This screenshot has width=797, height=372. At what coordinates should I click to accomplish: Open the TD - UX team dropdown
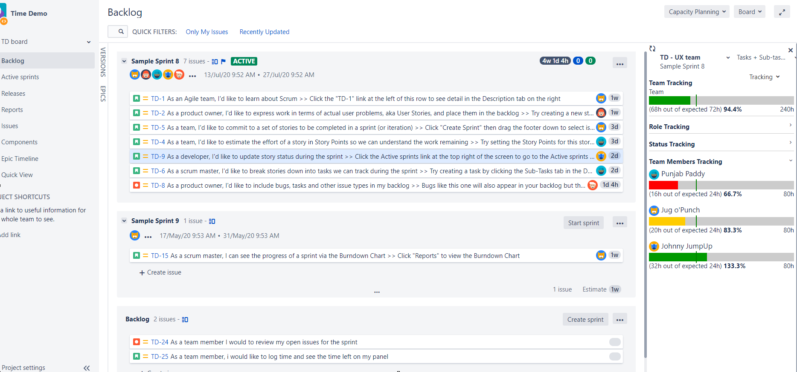(695, 57)
